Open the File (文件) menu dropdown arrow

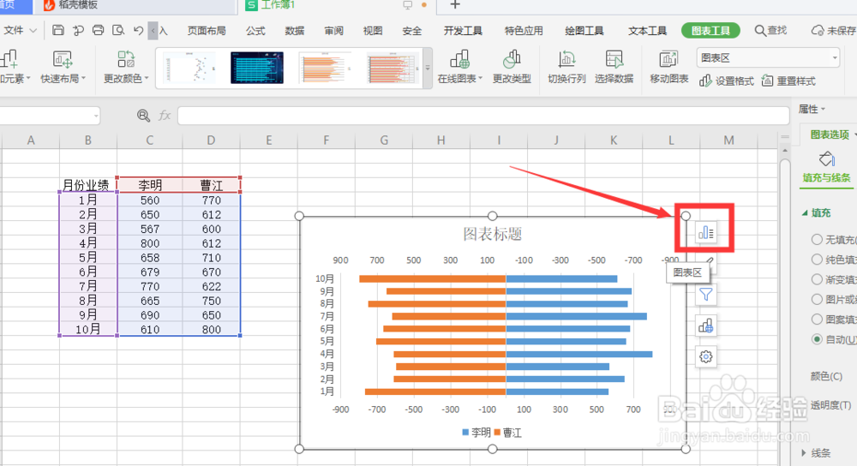click(33, 31)
